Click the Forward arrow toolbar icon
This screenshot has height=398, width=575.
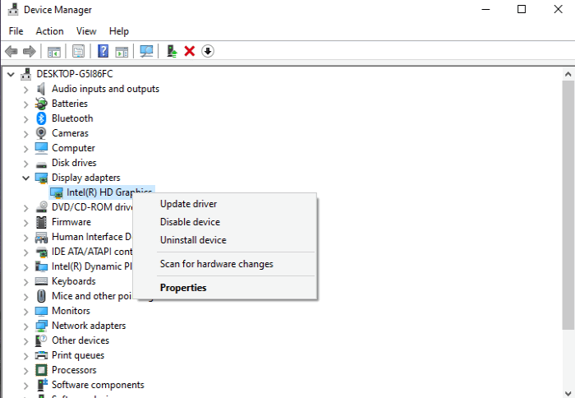pos(30,51)
